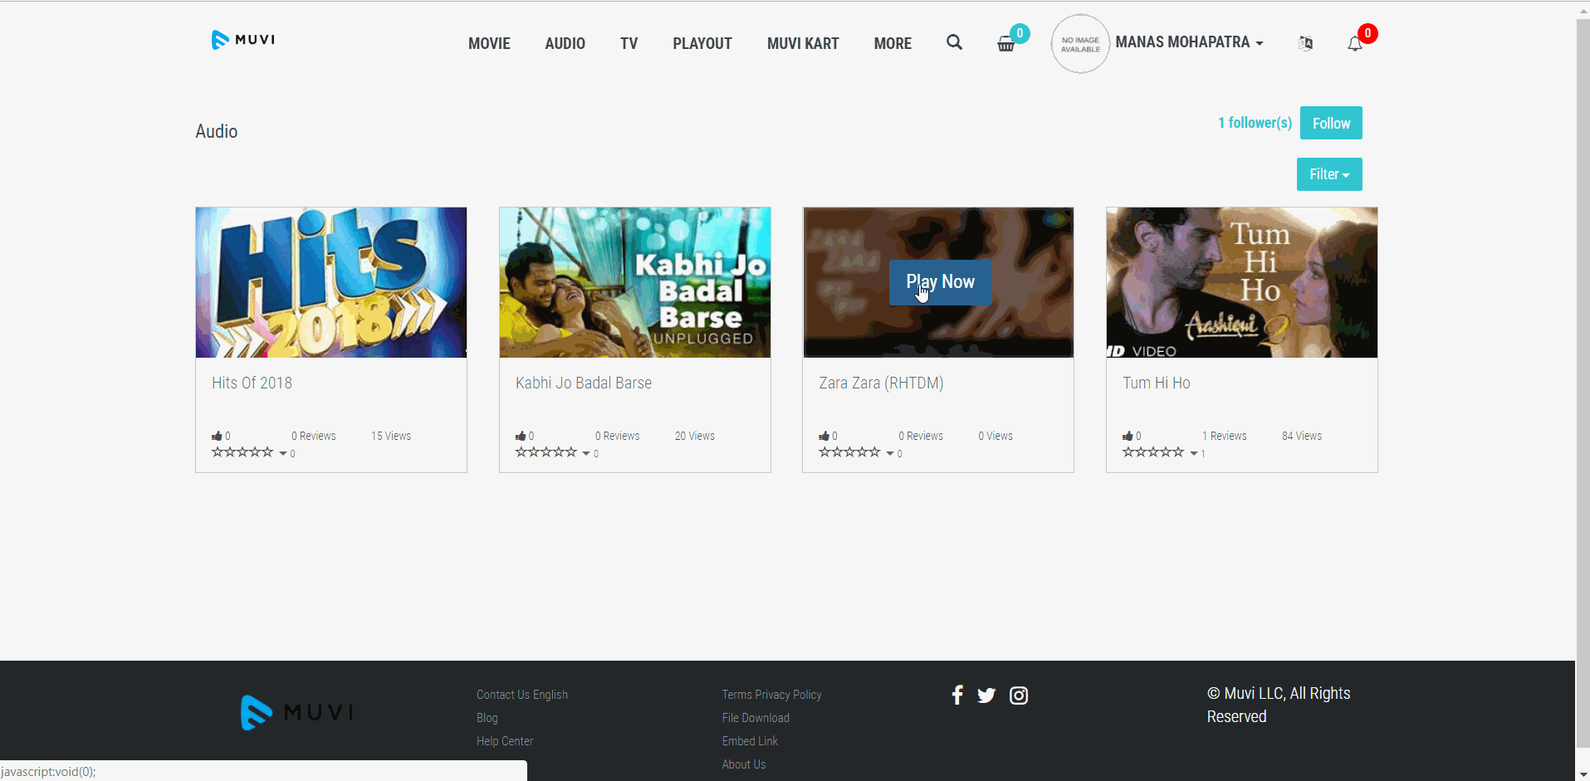
Task: Click the Muvi logo in header
Action: [x=243, y=40]
